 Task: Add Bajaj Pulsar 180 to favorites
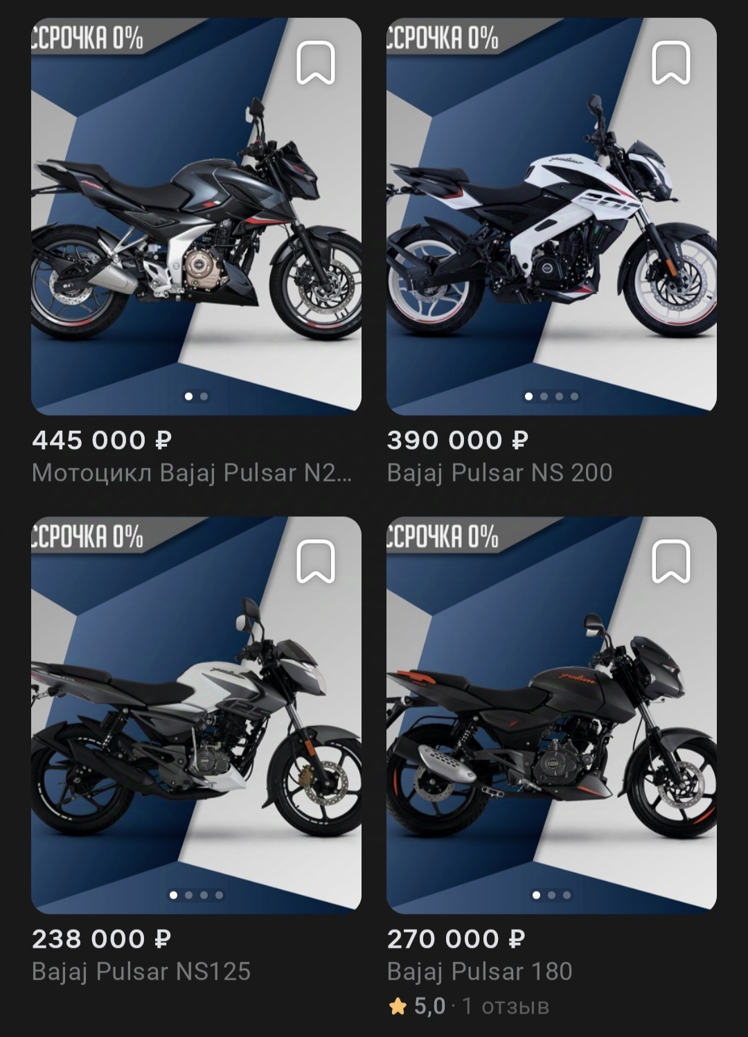671,562
